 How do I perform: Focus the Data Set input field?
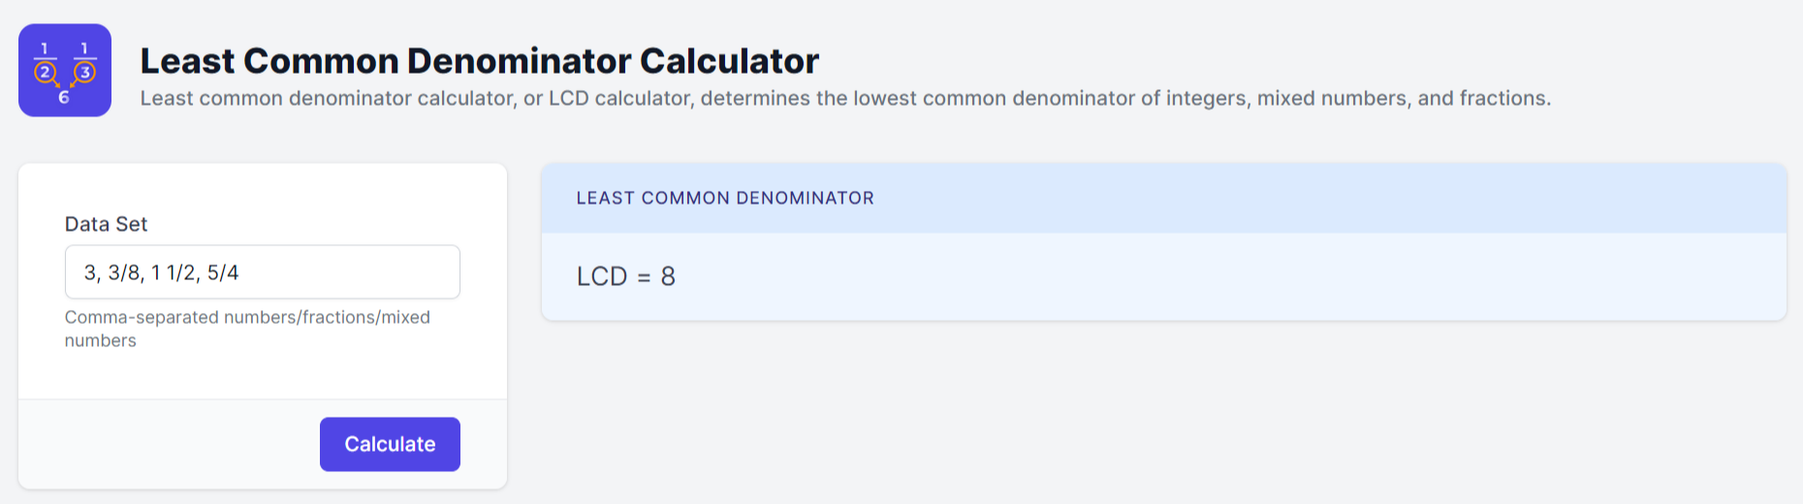tap(262, 272)
